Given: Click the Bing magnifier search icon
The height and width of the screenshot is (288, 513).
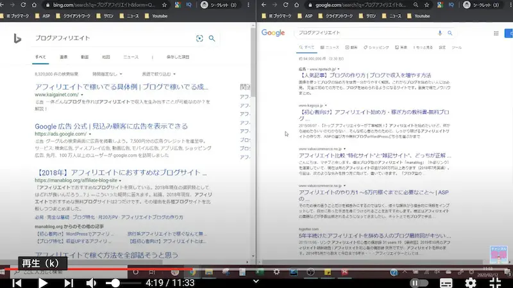Looking at the screenshot, I should coord(212,38).
